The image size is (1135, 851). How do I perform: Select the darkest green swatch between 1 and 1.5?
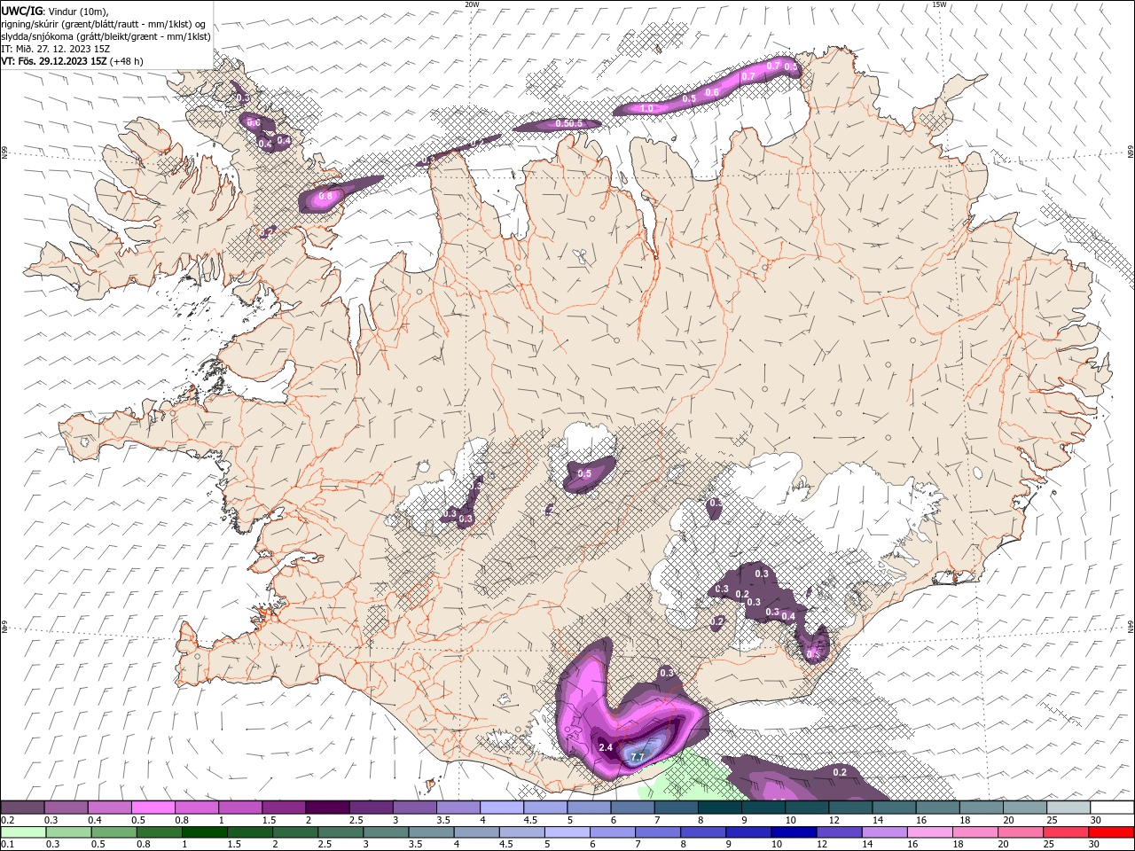coord(204,832)
